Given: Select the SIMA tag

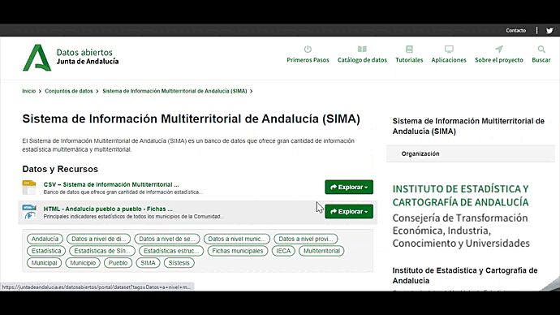Looking at the screenshot, I should click(148, 263).
